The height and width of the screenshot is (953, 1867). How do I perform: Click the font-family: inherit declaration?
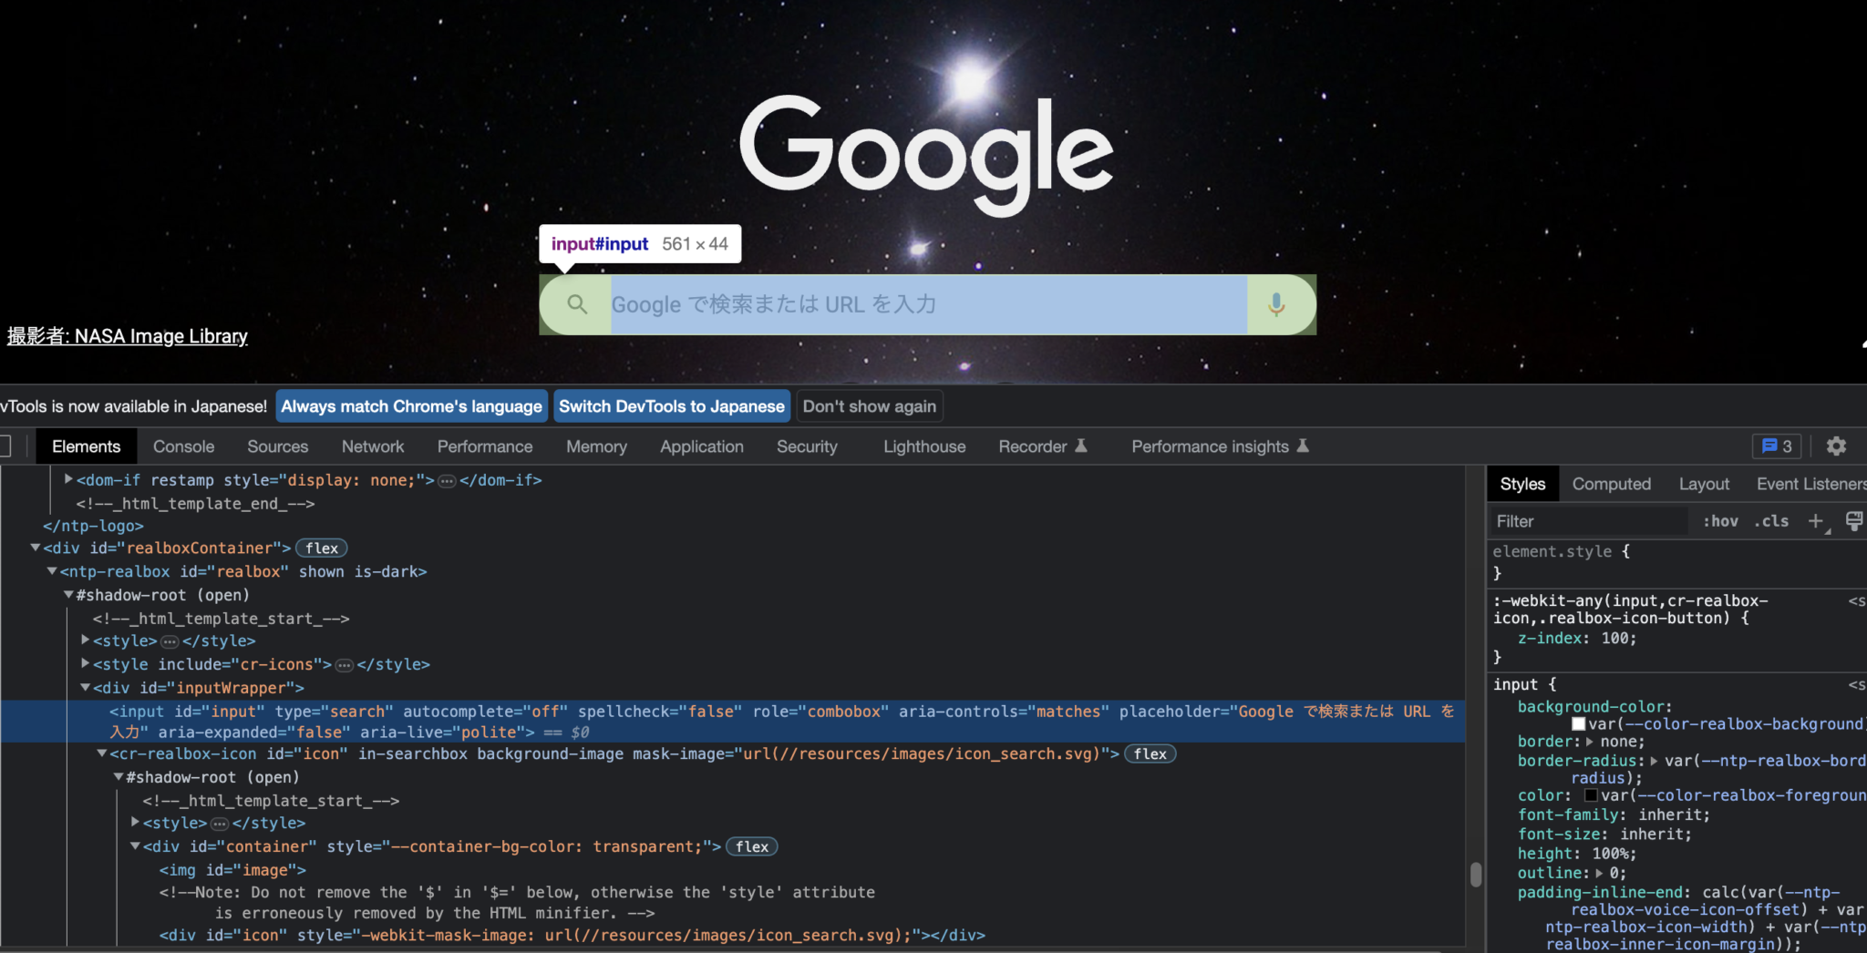tap(1614, 815)
